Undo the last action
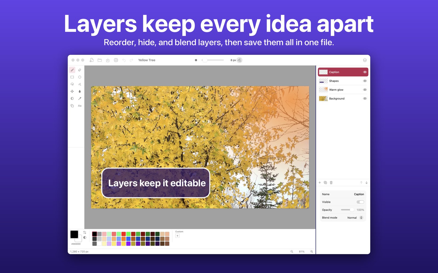Image resolution: width=438 pixels, height=273 pixels. 124,60
